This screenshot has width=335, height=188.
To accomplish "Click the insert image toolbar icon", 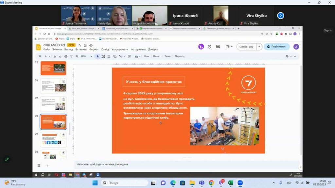I will coord(109,56).
